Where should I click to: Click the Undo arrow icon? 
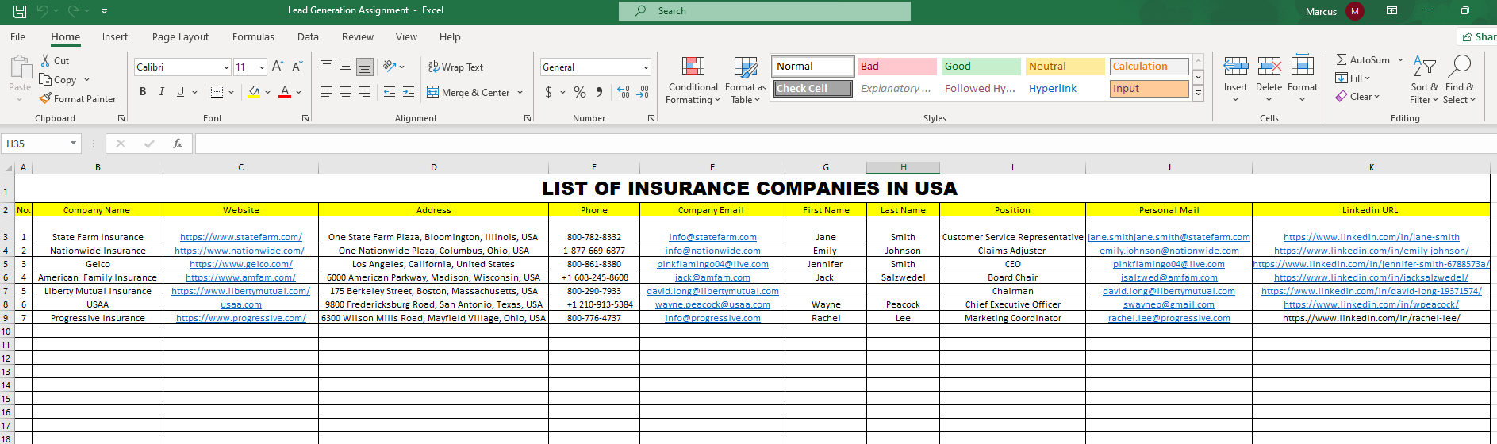(43, 11)
